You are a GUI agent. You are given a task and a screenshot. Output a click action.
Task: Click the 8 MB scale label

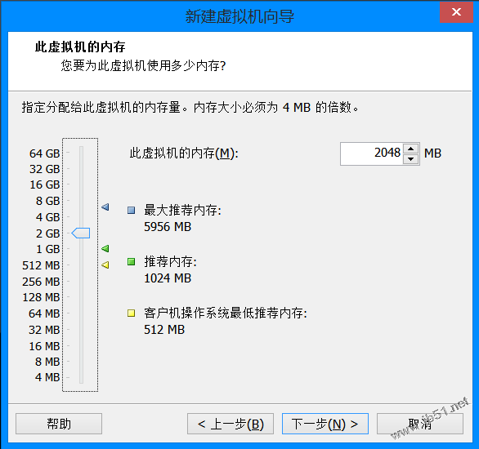point(47,362)
